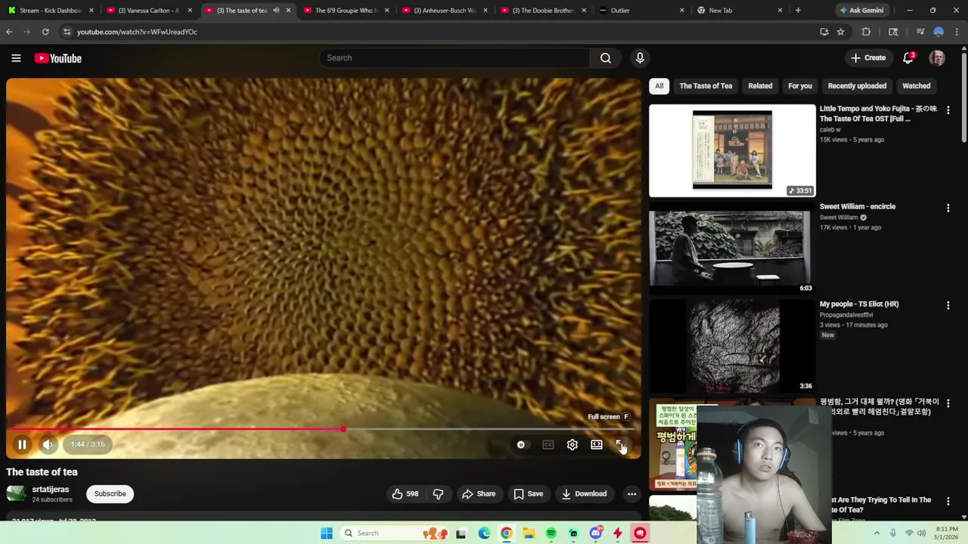Screen dimensions: 968x544
Task: Open srtatijeras channel name link
Action: (50, 490)
